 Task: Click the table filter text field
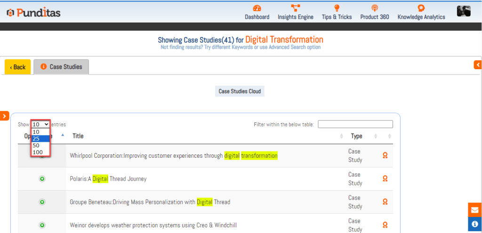pos(355,124)
